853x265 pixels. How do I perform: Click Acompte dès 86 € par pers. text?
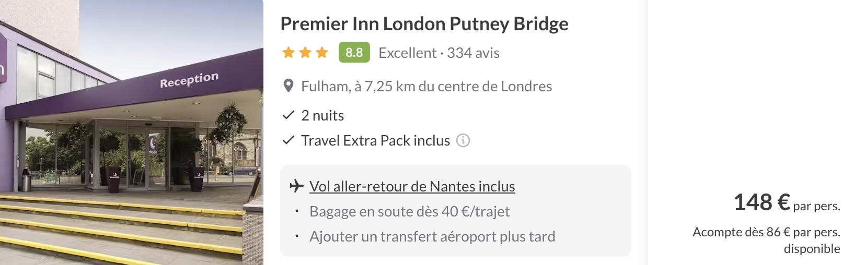pos(766,232)
